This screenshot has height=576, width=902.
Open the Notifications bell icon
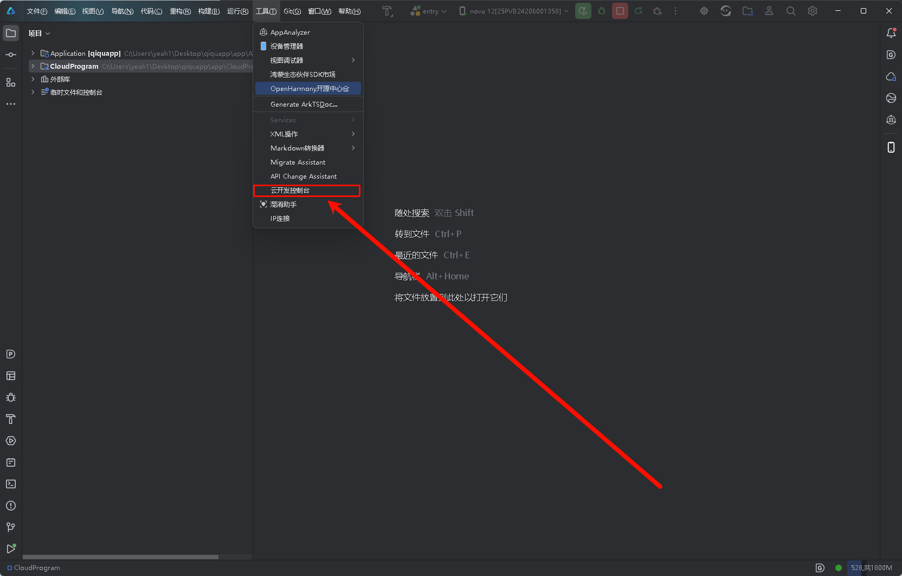[x=891, y=33]
